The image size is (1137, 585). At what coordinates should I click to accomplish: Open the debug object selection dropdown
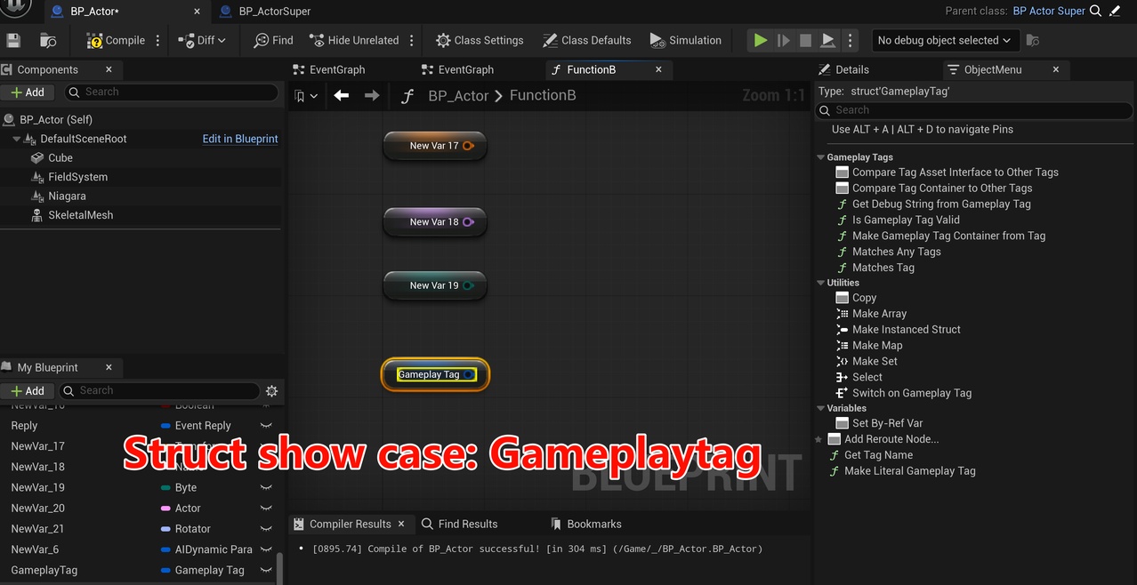[945, 40]
